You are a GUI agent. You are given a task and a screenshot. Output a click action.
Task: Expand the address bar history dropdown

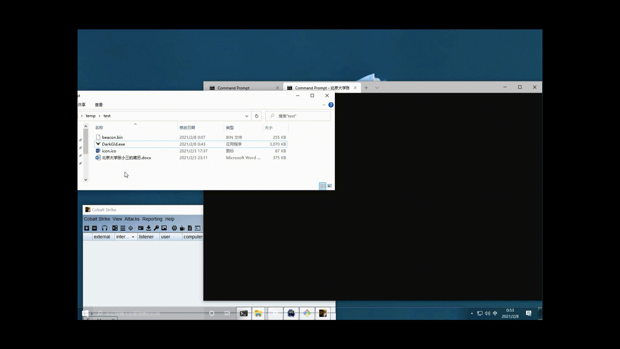point(246,116)
